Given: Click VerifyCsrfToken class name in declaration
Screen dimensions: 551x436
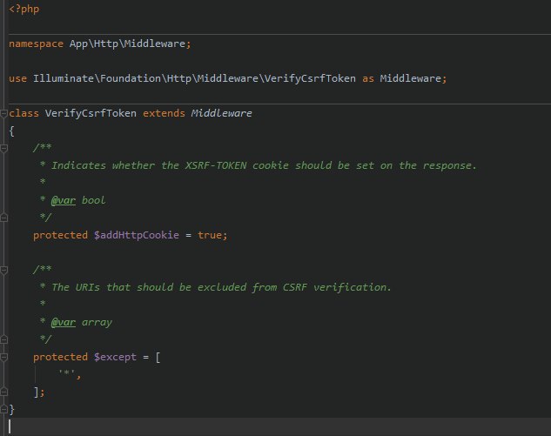Looking at the screenshot, I should coord(91,113).
